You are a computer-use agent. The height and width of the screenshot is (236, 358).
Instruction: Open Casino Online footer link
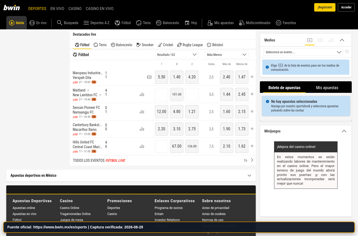[70, 208]
